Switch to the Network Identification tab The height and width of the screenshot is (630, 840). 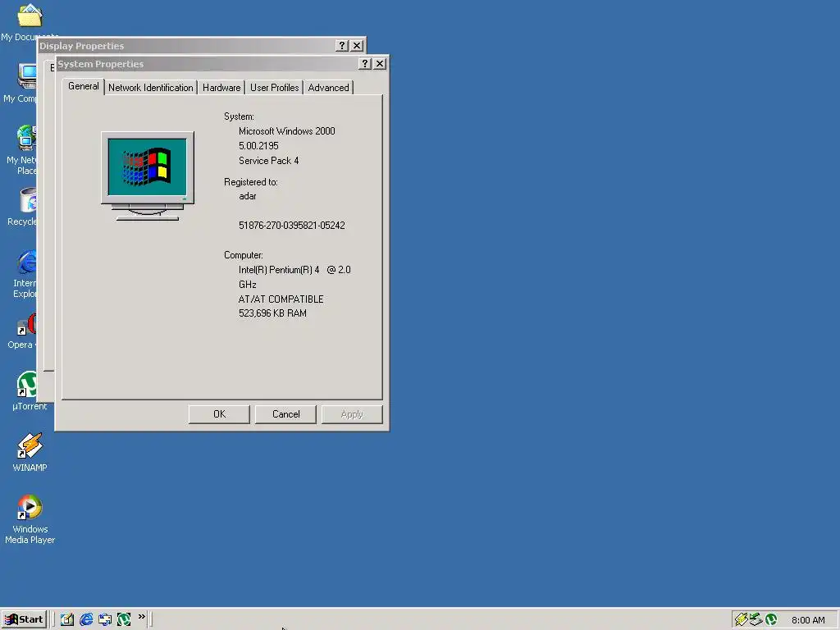151,88
